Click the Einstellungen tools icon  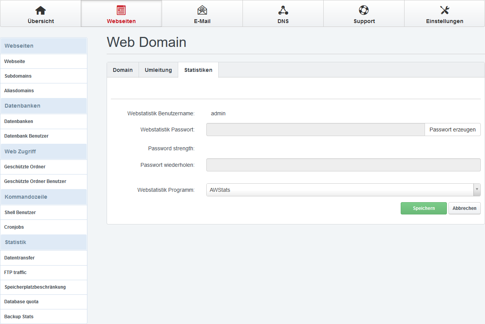445,10
